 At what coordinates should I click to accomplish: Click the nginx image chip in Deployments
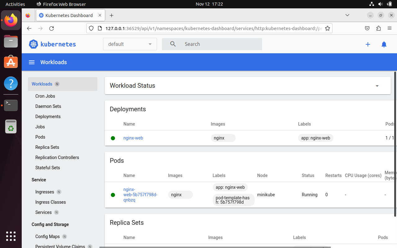(223, 138)
